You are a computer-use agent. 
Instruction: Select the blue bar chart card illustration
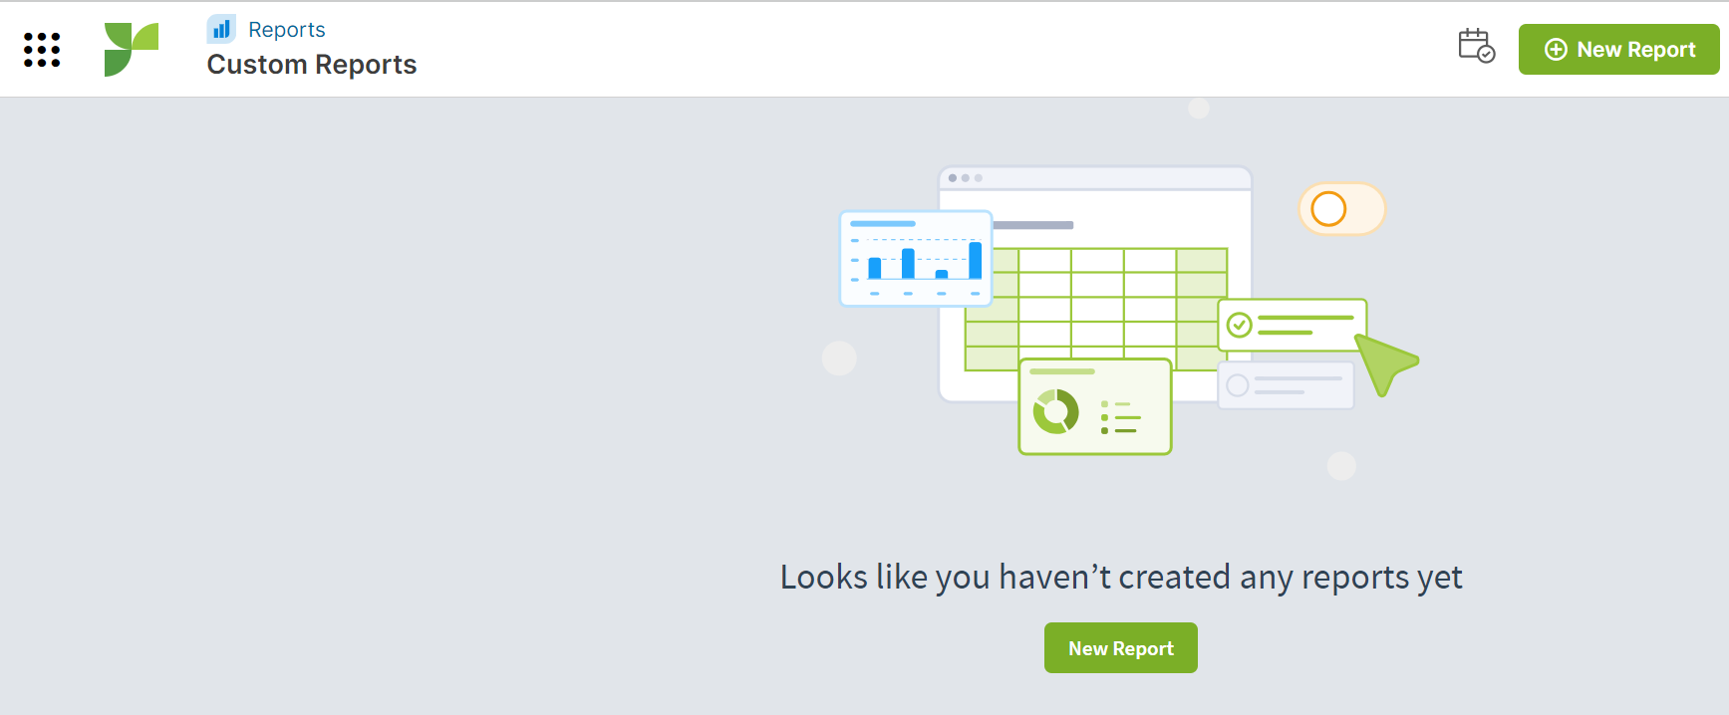[915, 258]
